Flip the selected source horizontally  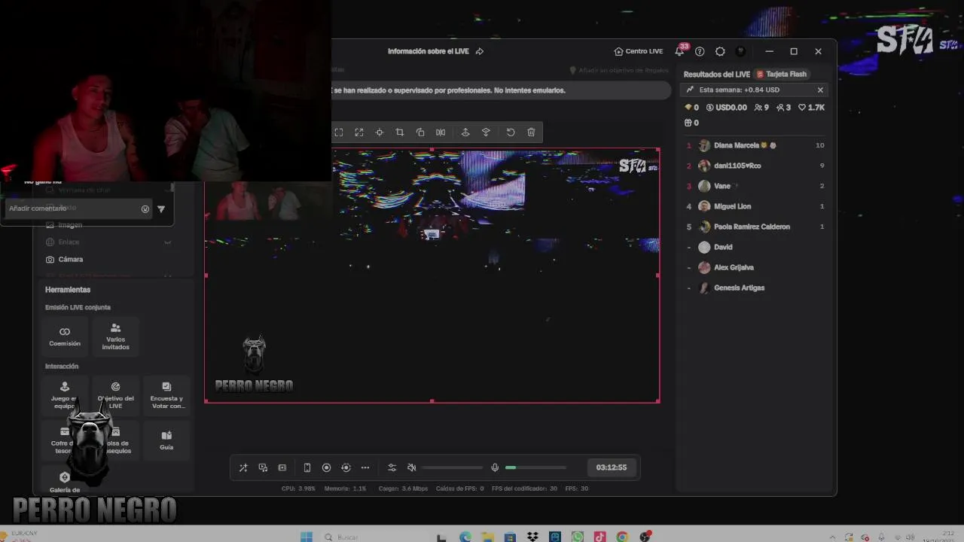pos(441,132)
